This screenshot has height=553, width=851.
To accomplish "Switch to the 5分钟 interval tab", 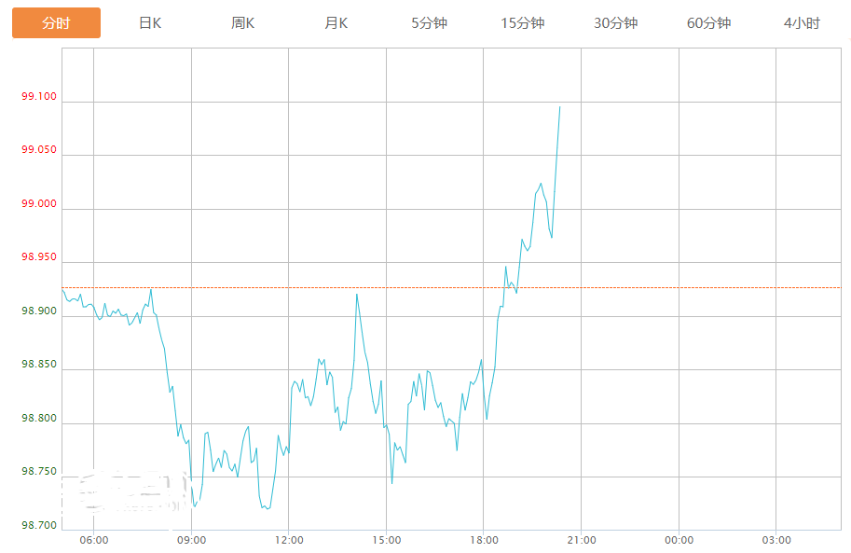I will point(429,23).
